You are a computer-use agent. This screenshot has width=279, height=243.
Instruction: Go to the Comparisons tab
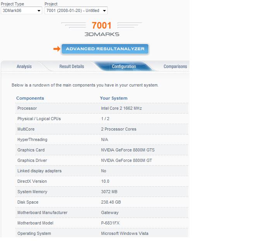(x=175, y=66)
